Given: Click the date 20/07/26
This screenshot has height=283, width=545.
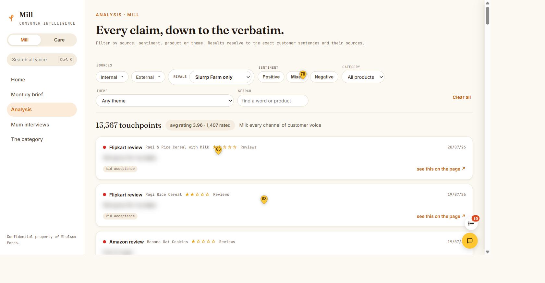Looking at the screenshot, I should (x=456, y=147).
